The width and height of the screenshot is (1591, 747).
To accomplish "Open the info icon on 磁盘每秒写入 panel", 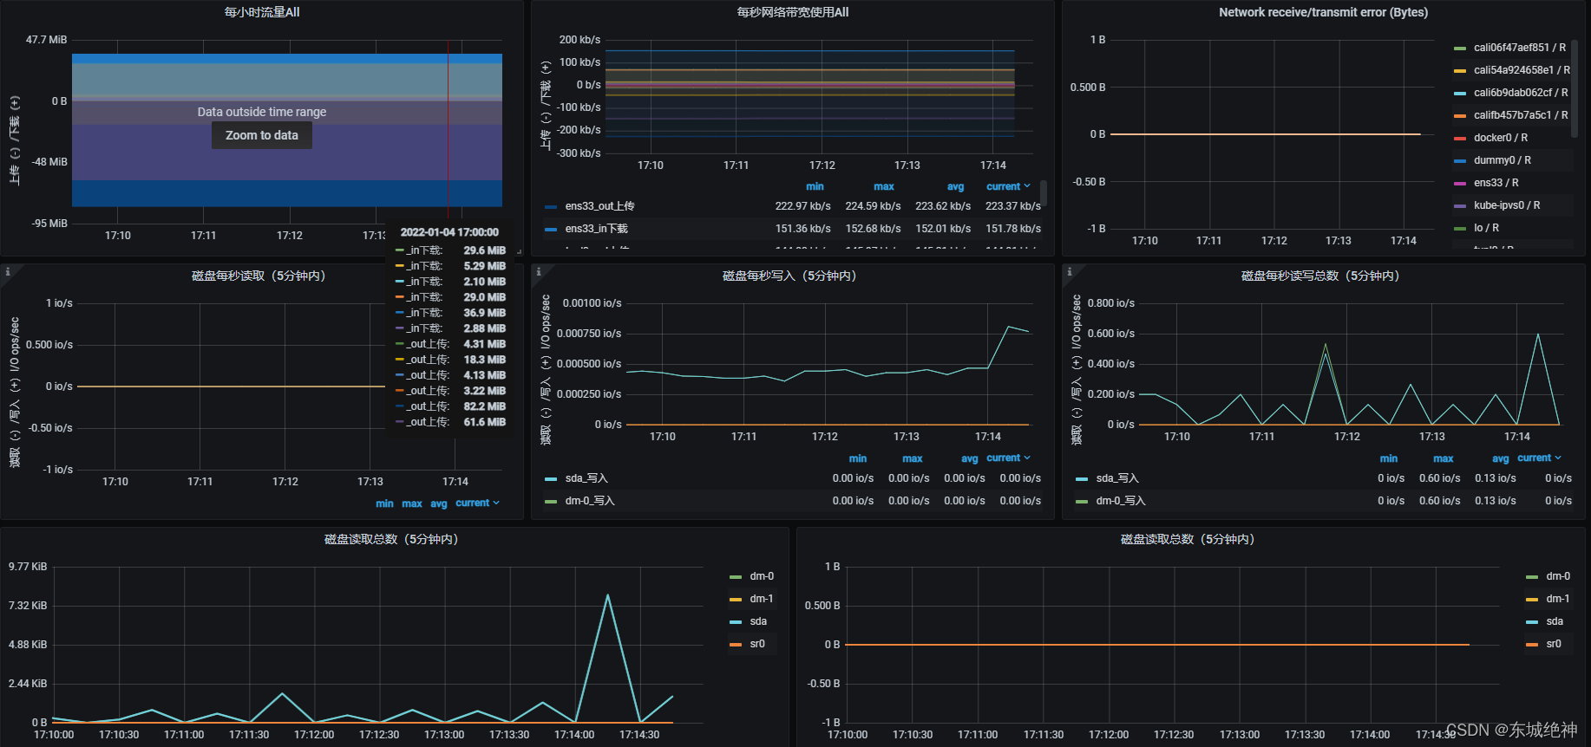I will (539, 272).
